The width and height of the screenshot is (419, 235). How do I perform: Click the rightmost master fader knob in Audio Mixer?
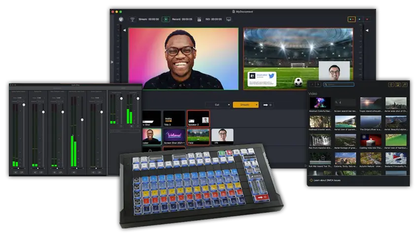(138, 99)
